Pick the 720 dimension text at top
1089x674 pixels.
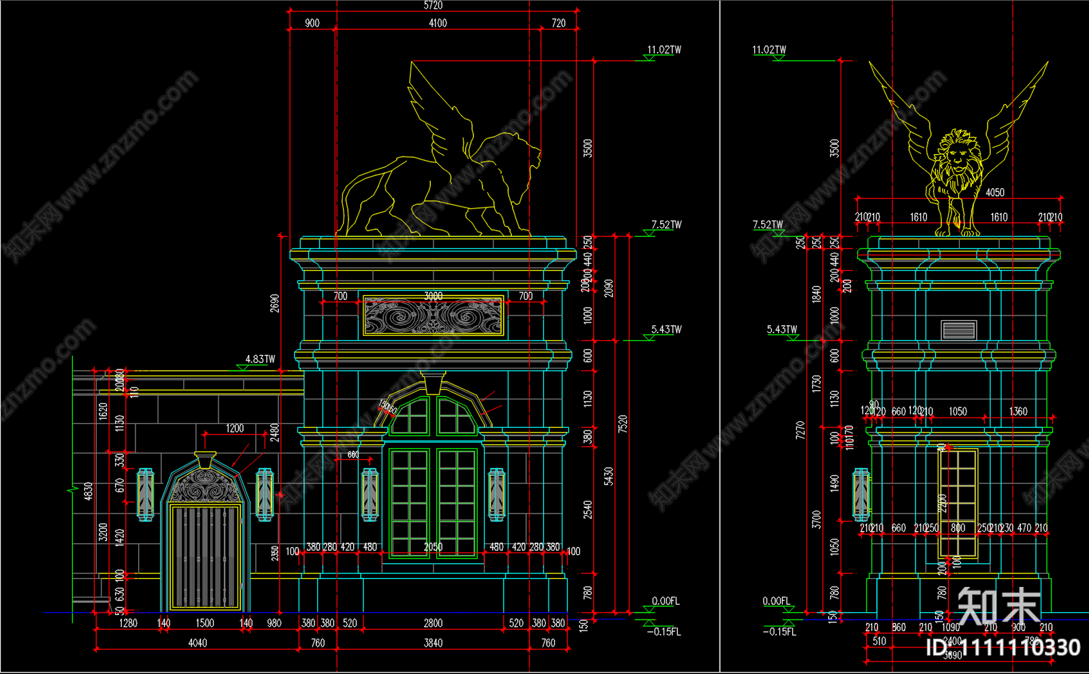[558, 23]
